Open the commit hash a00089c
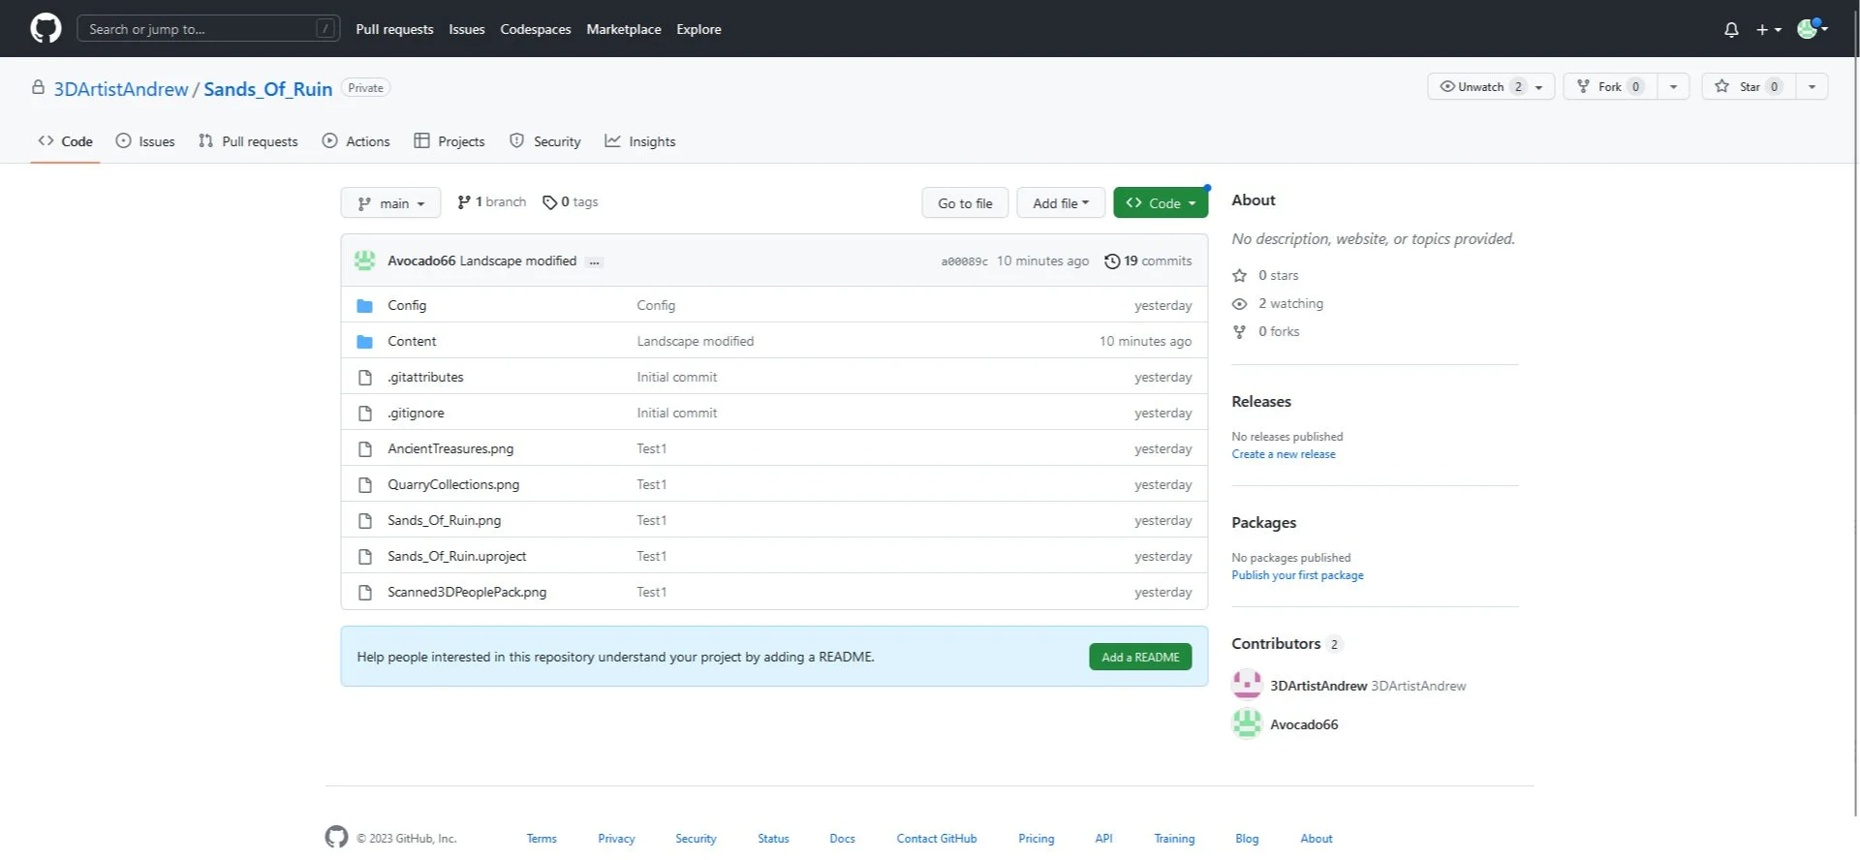This screenshot has height=860, width=1860. (x=965, y=261)
